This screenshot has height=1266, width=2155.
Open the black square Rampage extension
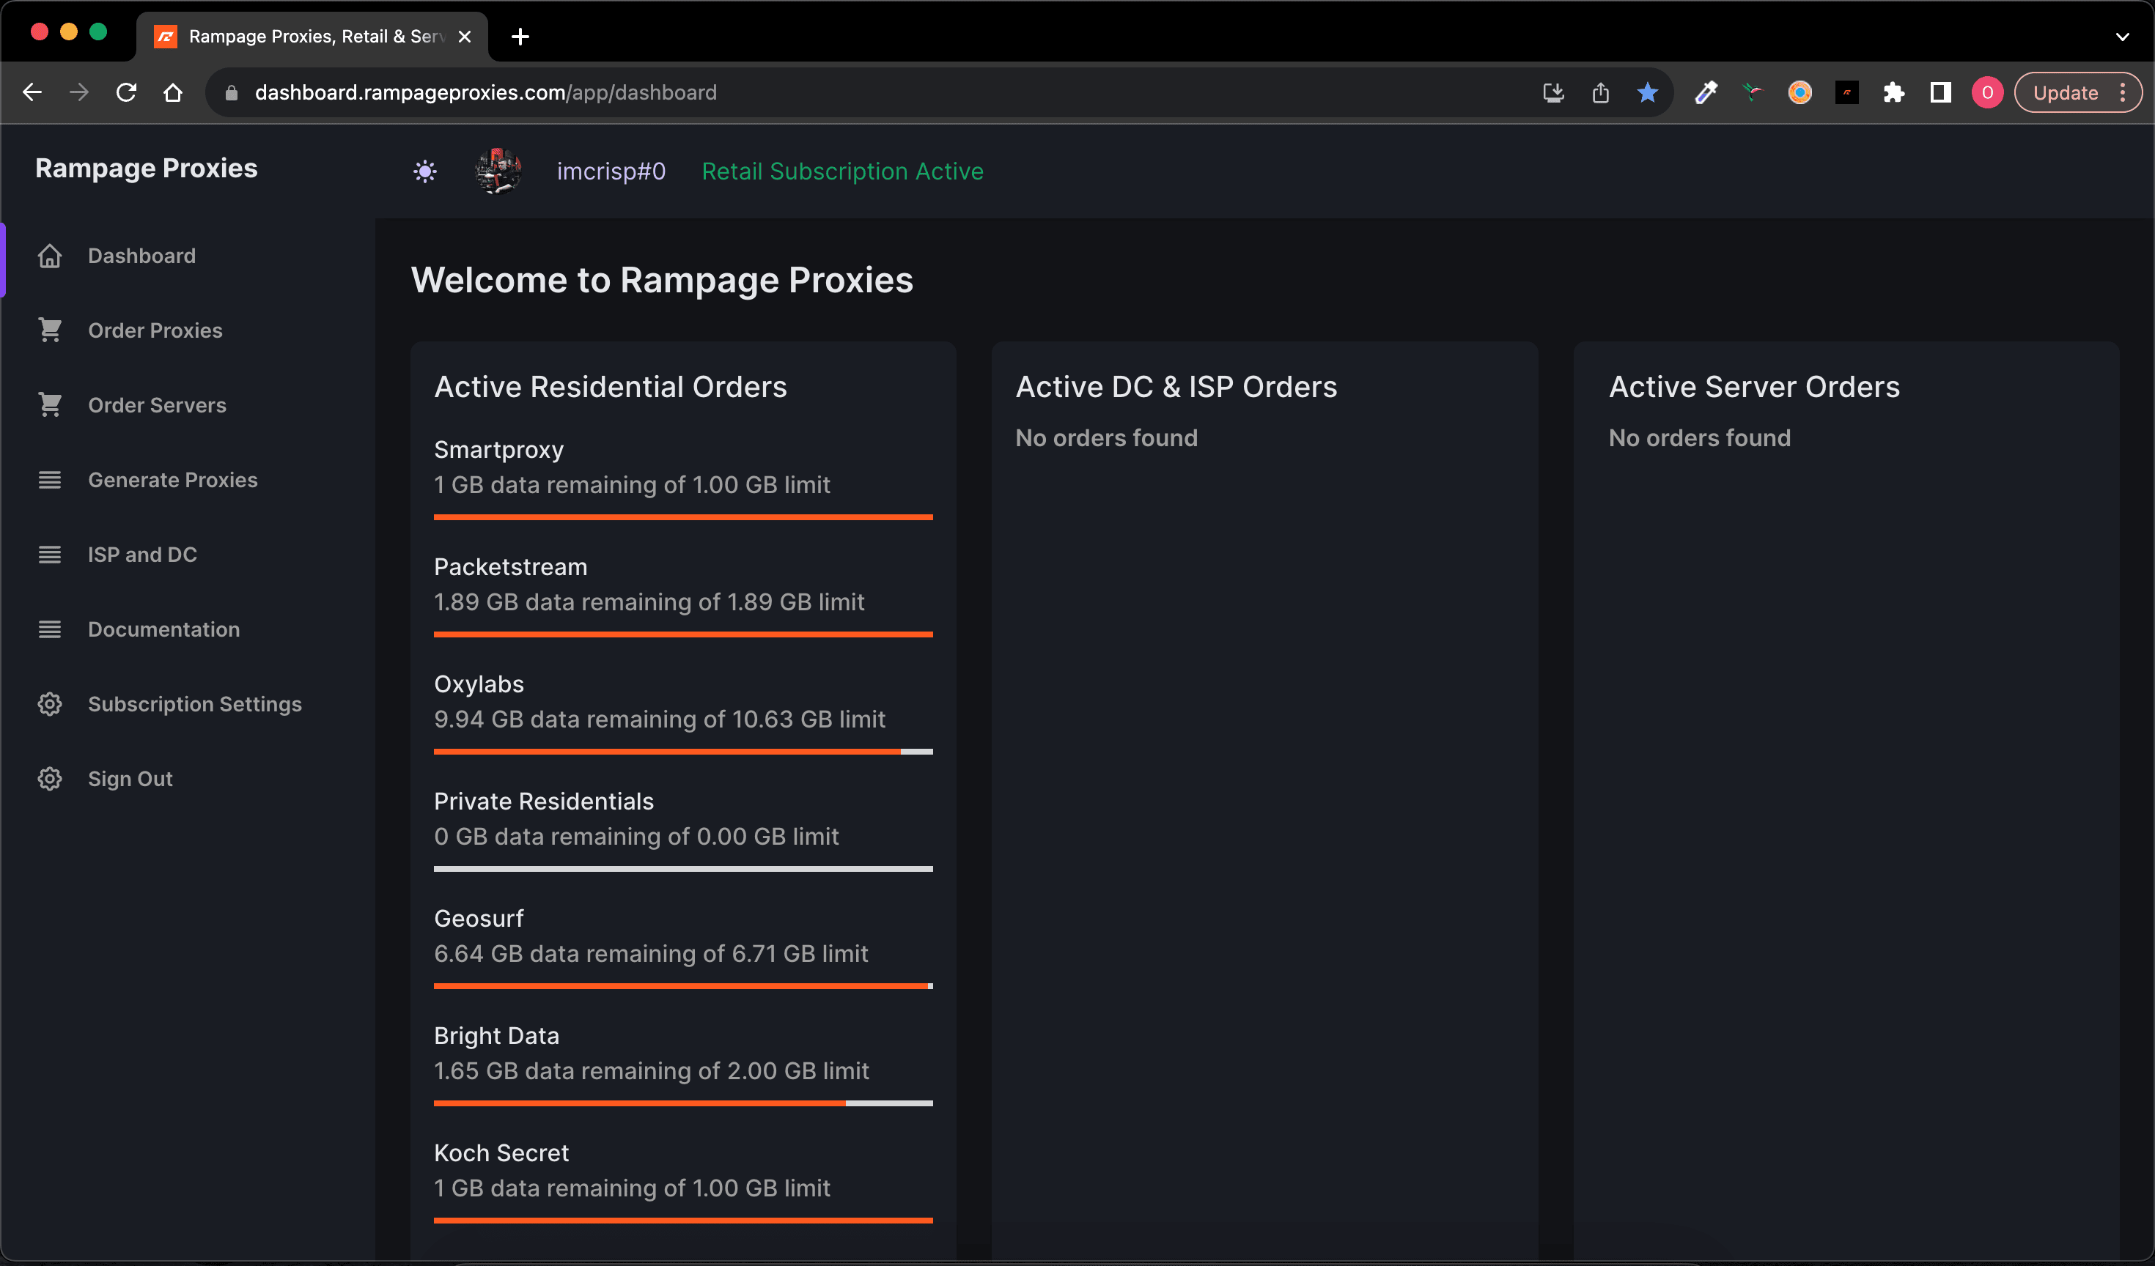(x=1847, y=92)
